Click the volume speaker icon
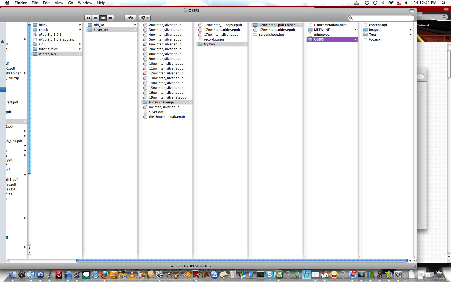The height and width of the screenshot is (282, 451). [x=406, y=3]
